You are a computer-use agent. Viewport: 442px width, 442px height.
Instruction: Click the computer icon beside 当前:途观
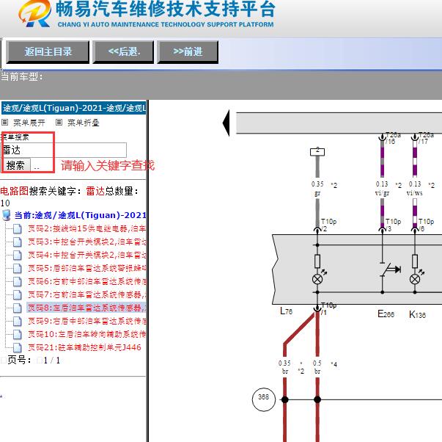click(x=6, y=215)
